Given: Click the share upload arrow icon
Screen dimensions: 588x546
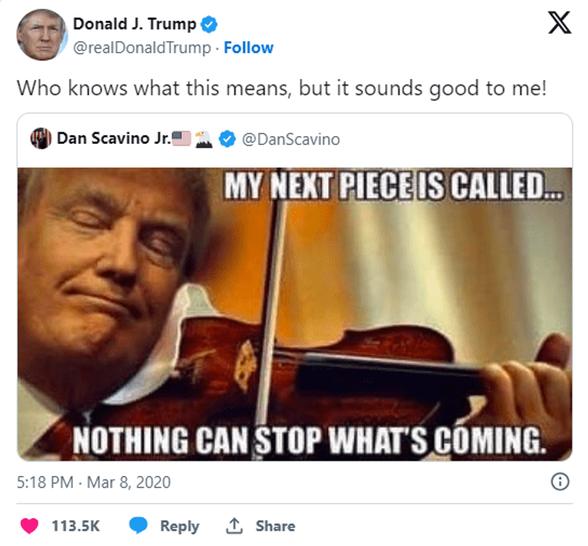Looking at the screenshot, I should [x=233, y=526].
